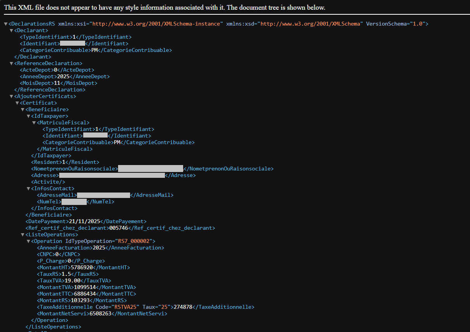Click the ActeDepot element line
The width and height of the screenshot is (470, 332).
(x=57, y=70)
